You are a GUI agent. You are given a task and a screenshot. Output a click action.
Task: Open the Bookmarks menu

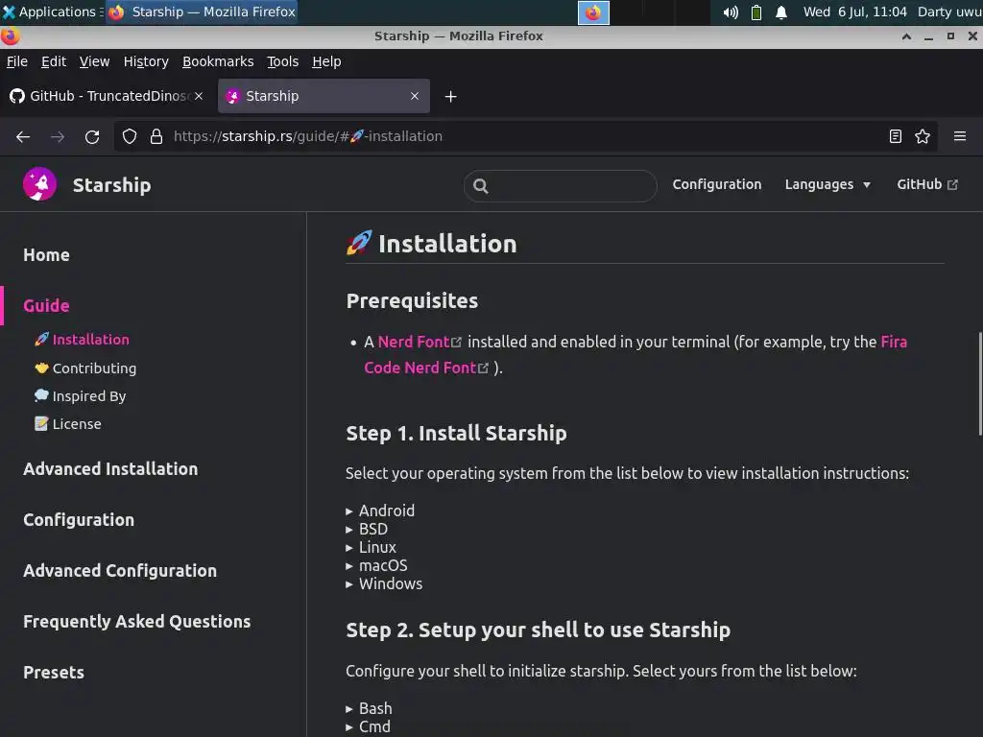[x=218, y=61]
